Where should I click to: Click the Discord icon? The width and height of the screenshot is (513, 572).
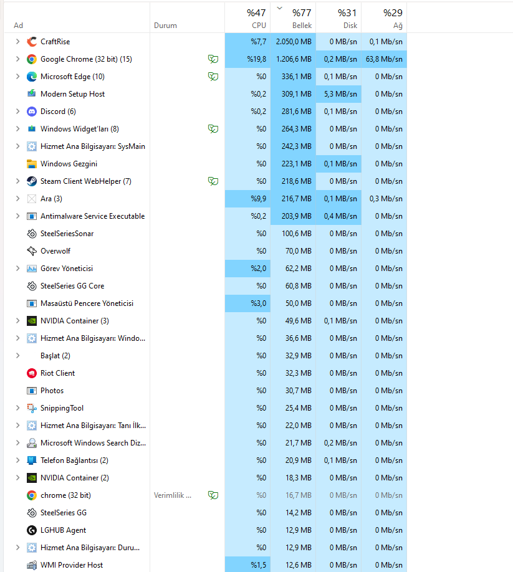click(32, 112)
